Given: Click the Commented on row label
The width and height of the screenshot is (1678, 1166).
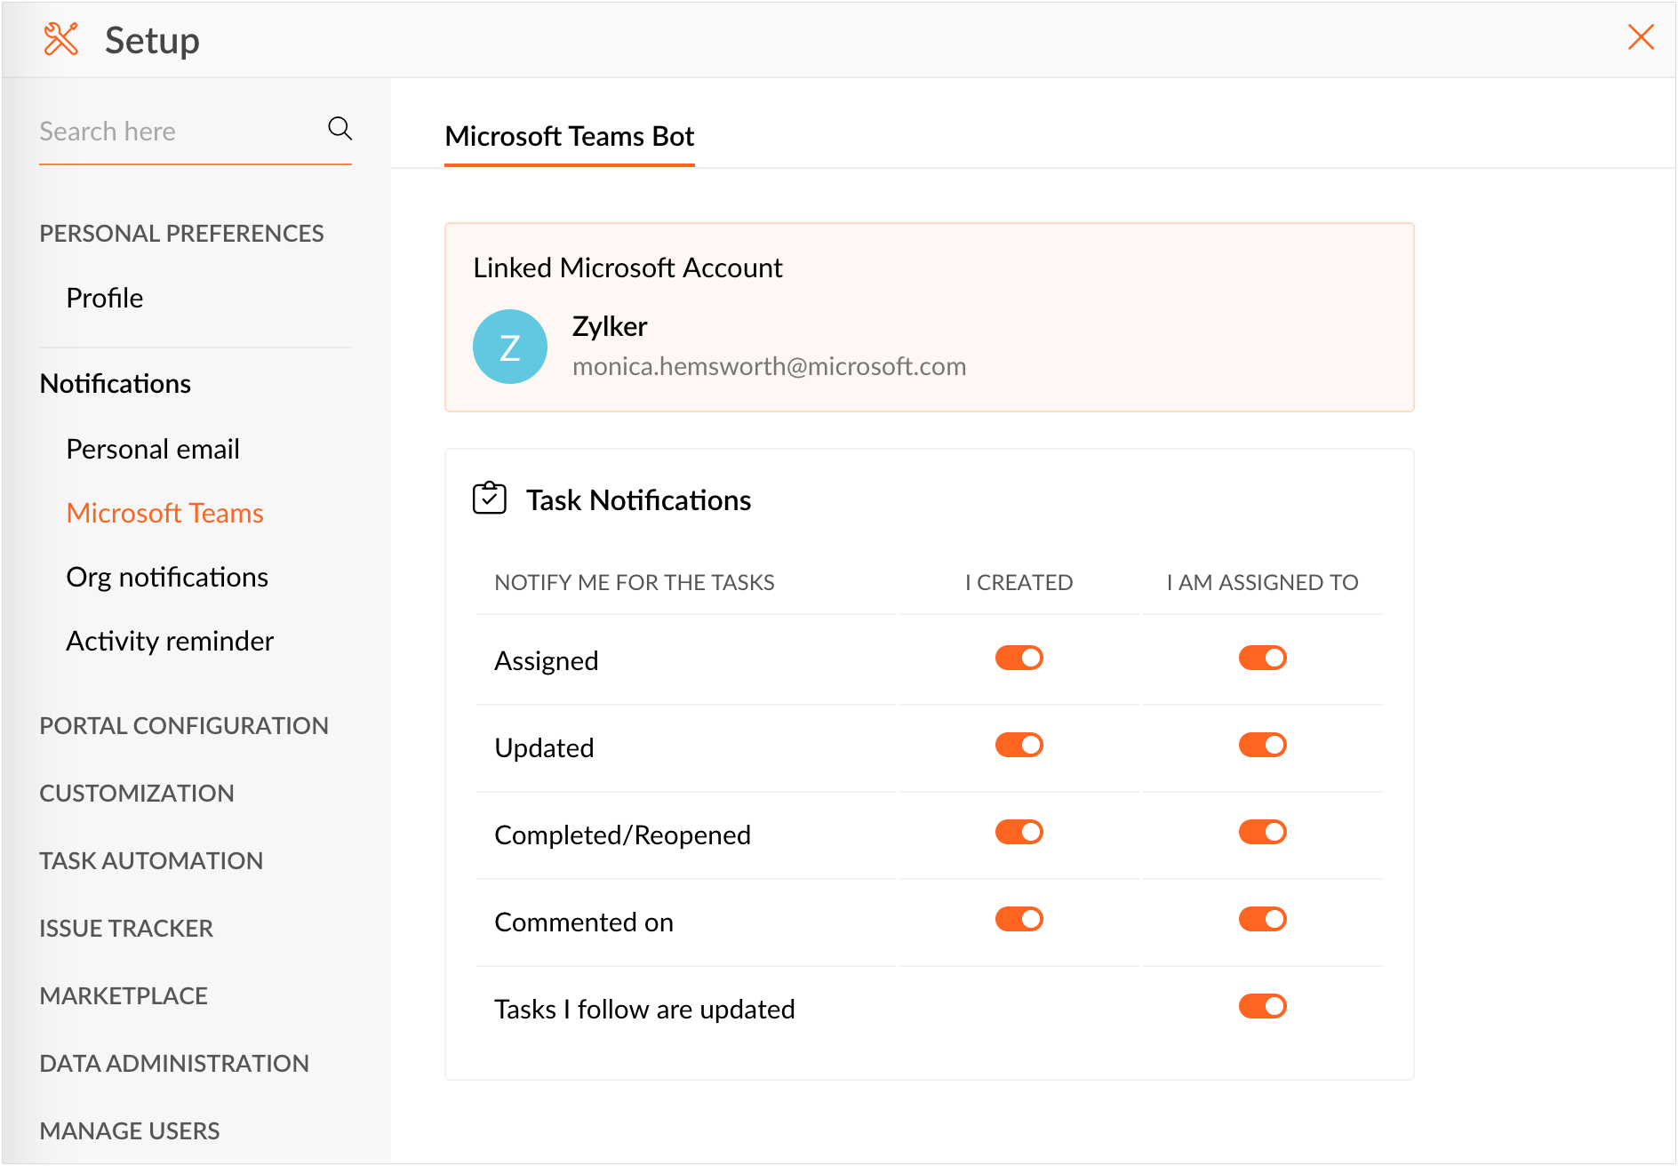Looking at the screenshot, I should tap(584, 922).
